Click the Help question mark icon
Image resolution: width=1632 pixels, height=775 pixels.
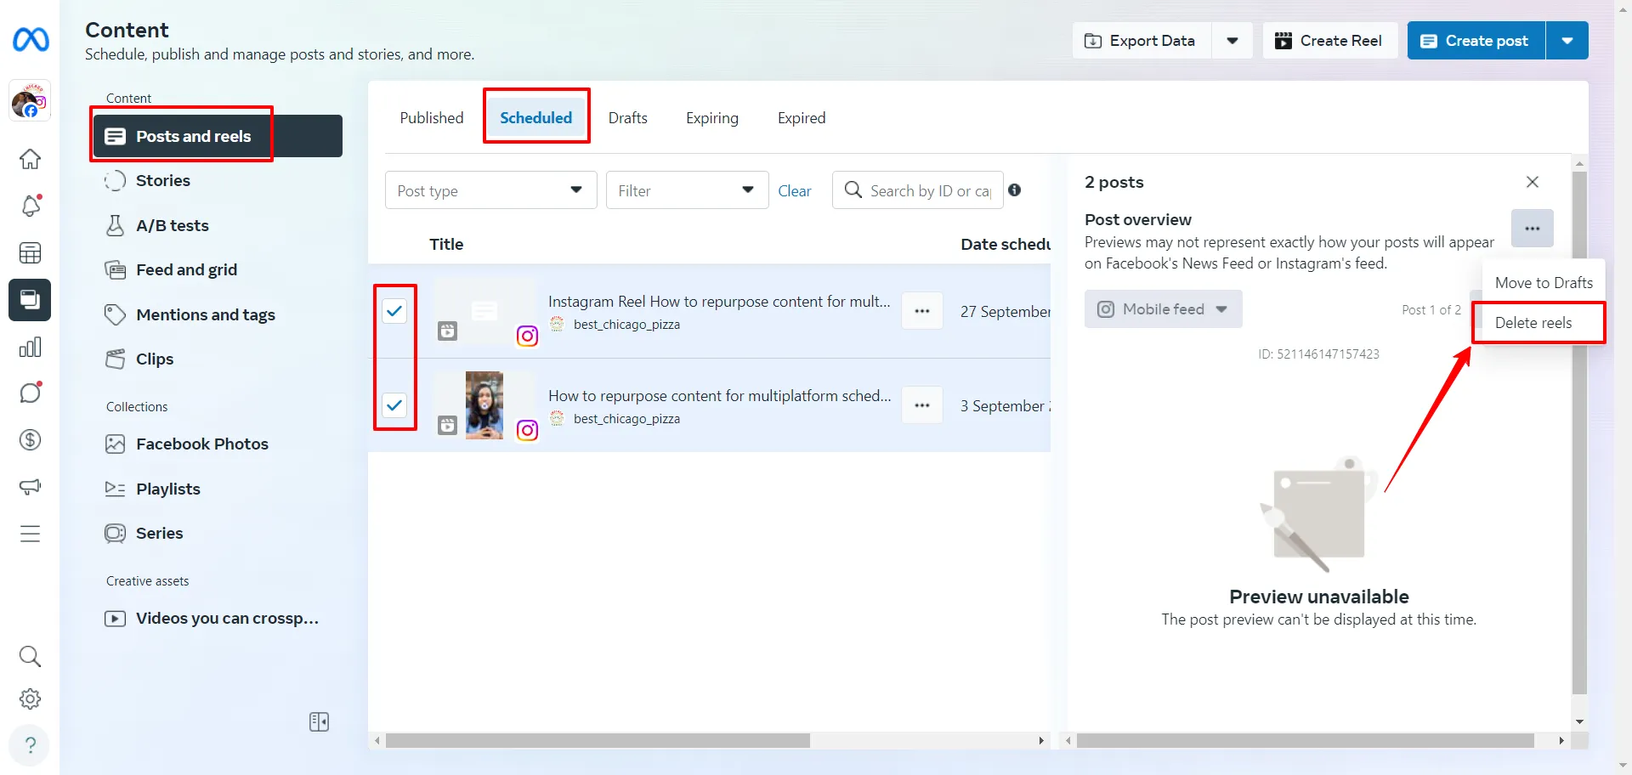pos(31,745)
